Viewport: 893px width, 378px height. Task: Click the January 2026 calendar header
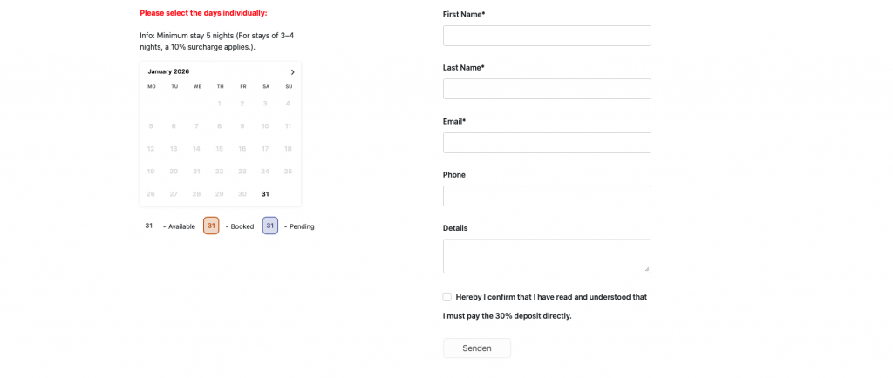point(168,71)
